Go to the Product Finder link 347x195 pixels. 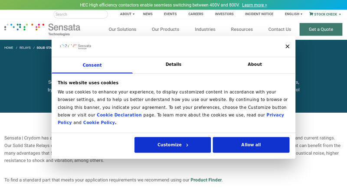coord(206,180)
